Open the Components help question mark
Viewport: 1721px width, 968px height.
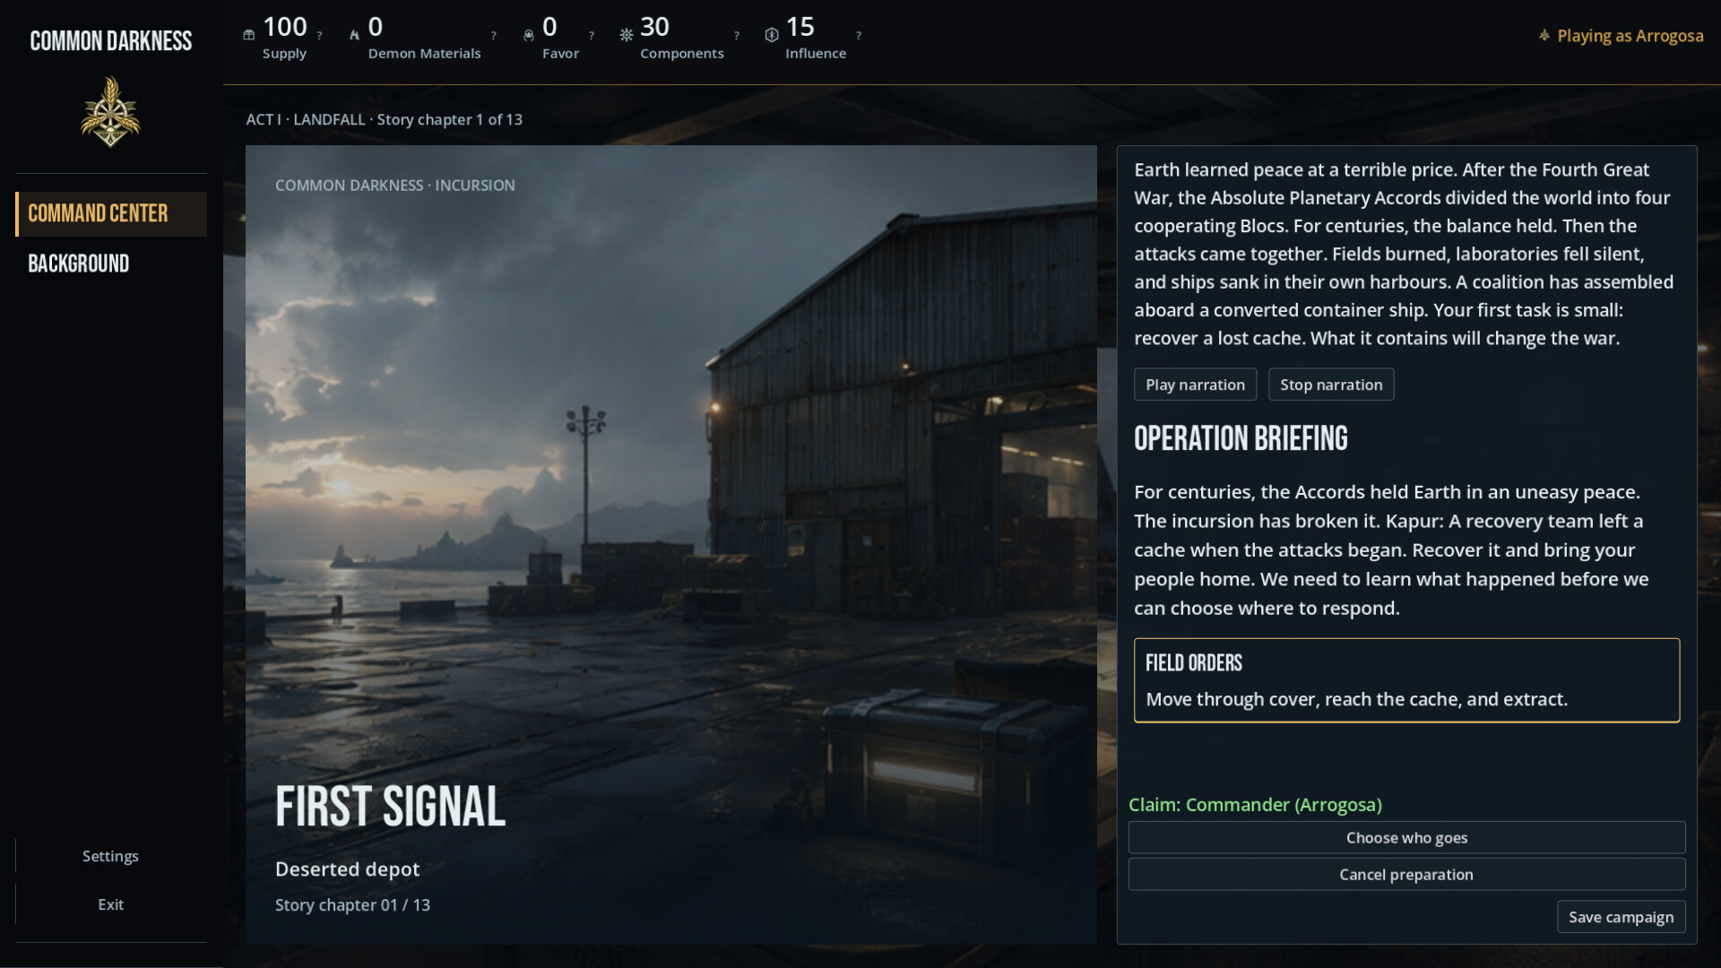click(x=737, y=36)
